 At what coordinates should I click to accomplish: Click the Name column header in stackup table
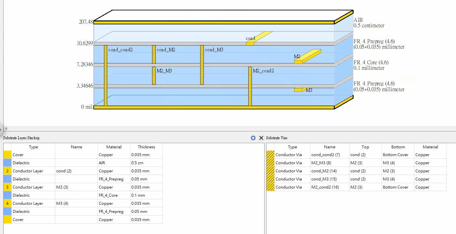[76, 147]
